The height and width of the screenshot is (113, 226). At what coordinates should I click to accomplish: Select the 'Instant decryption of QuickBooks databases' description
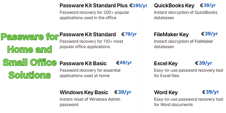(x=186, y=15)
